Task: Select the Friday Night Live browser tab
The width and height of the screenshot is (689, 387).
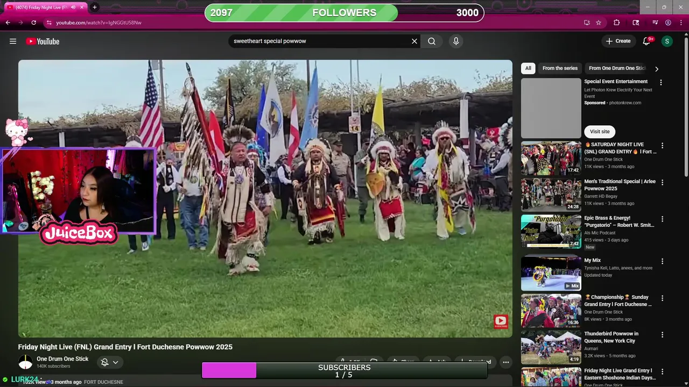Action: [44, 8]
